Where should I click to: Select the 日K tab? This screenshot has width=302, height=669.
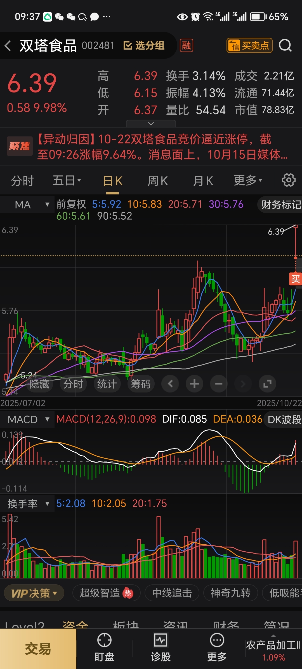pyautogui.click(x=113, y=181)
